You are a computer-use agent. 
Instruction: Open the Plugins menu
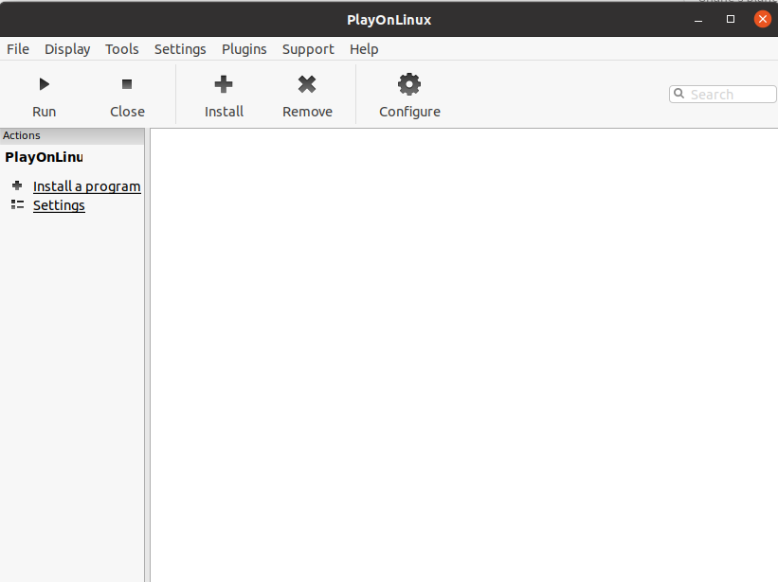pos(244,49)
